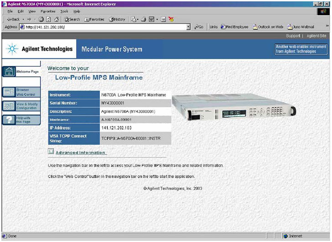Click the Internet zone status icon
This screenshot has height=242, width=332.
[285, 236]
